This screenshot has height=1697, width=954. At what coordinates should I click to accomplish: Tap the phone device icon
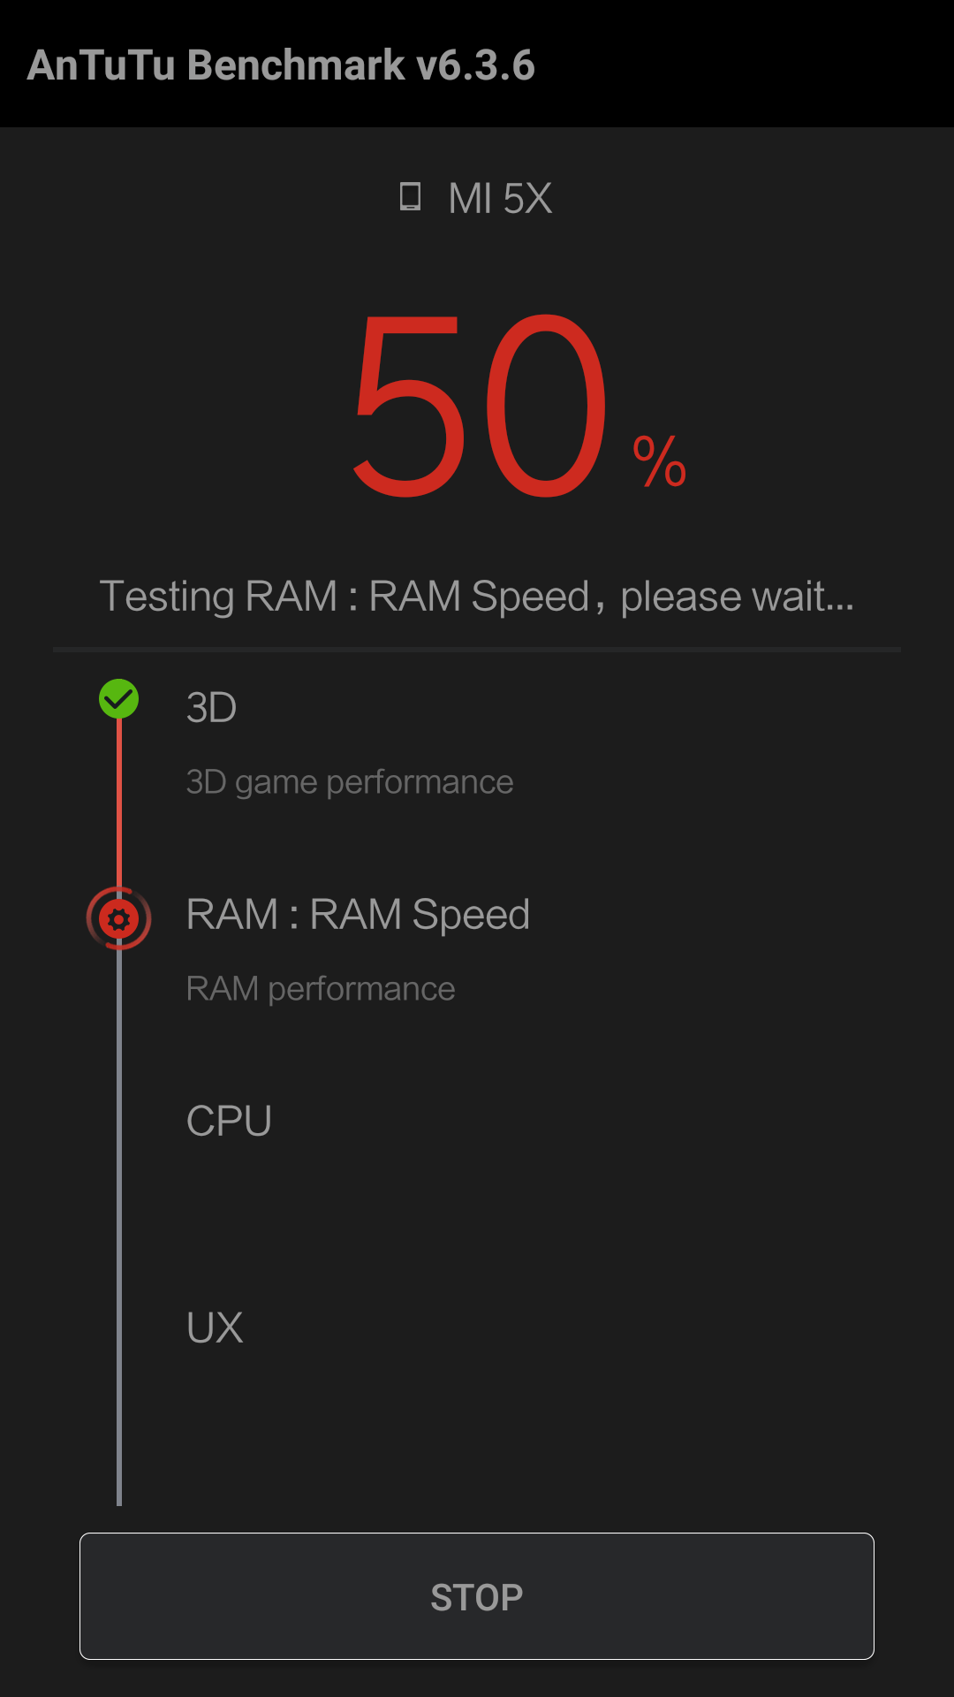[410, 197]
